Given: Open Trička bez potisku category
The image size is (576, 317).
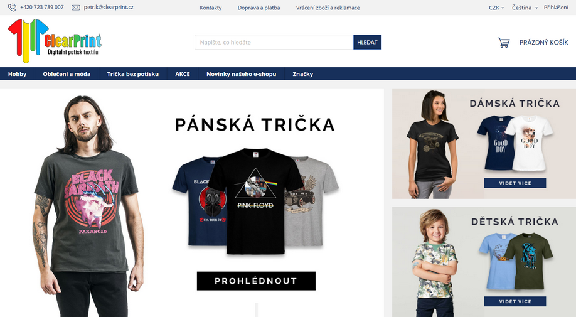Looking at the screenshot, I should coord(133,74).
